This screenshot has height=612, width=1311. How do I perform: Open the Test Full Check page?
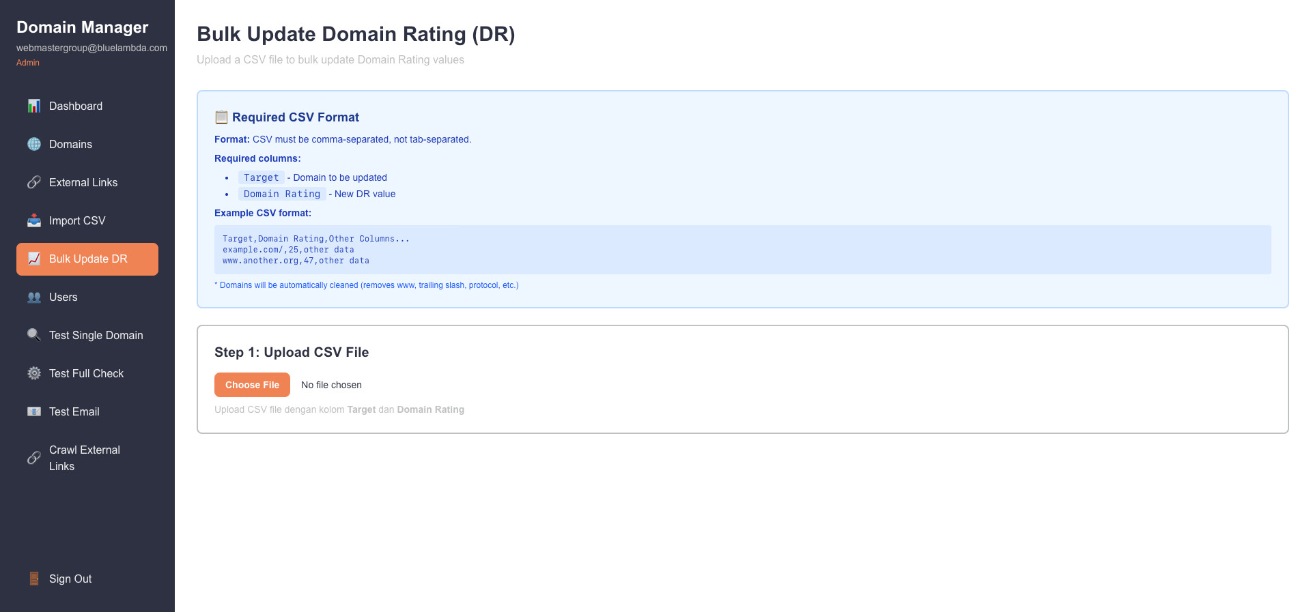point(87,373)
